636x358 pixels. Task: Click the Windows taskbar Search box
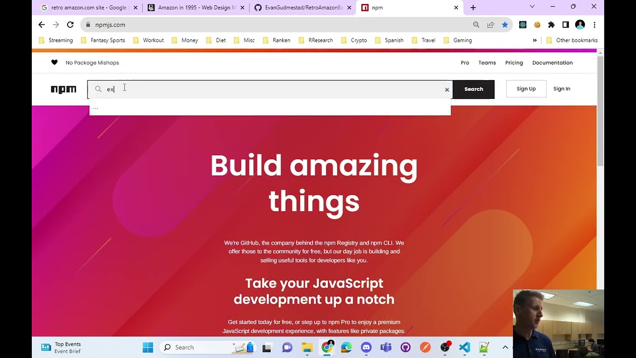coord(208,348)
